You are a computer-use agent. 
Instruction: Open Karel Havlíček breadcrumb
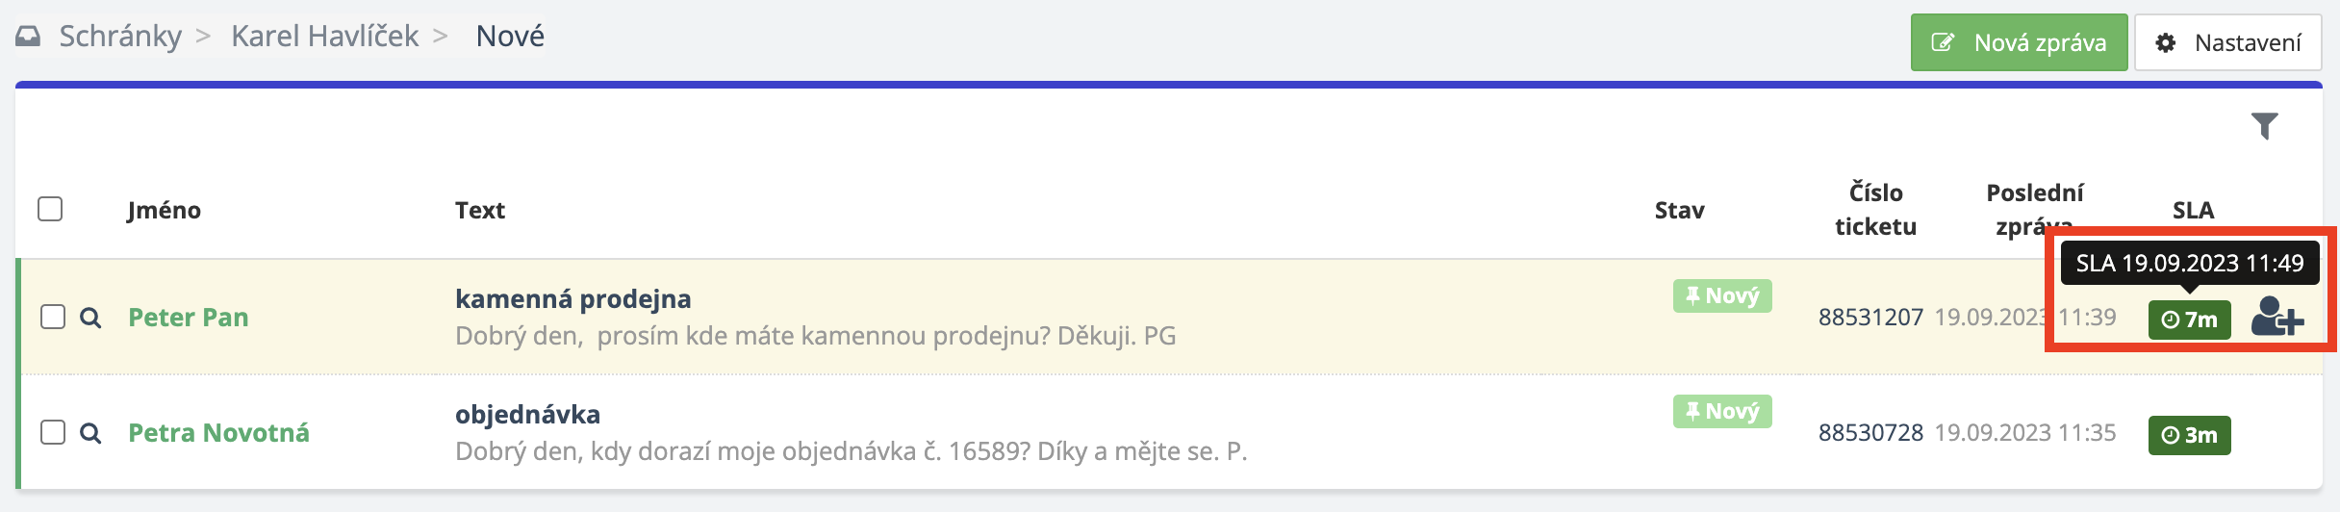(324, 37)
